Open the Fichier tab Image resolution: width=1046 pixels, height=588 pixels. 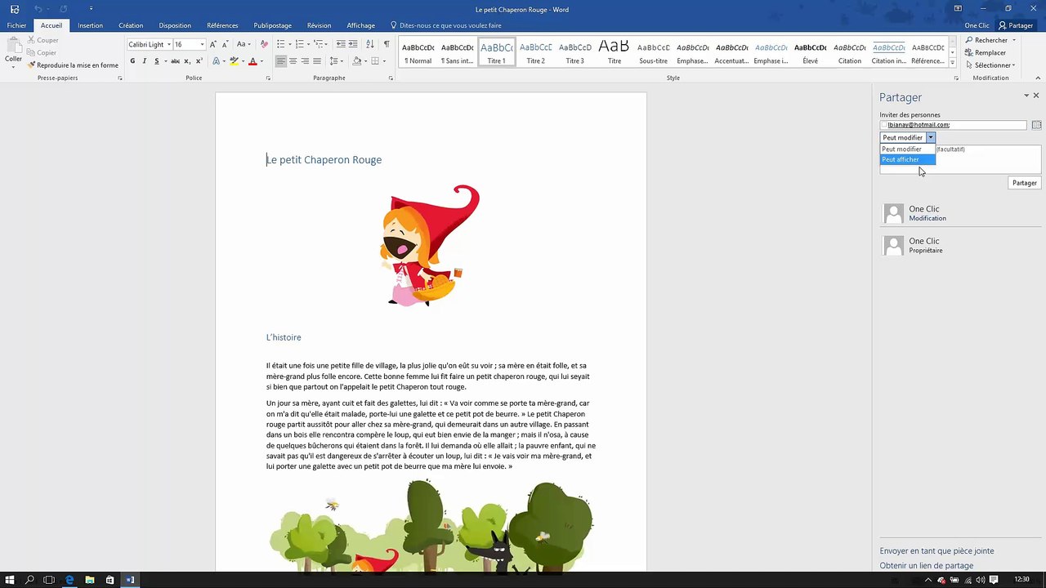[x=16, y=25]
